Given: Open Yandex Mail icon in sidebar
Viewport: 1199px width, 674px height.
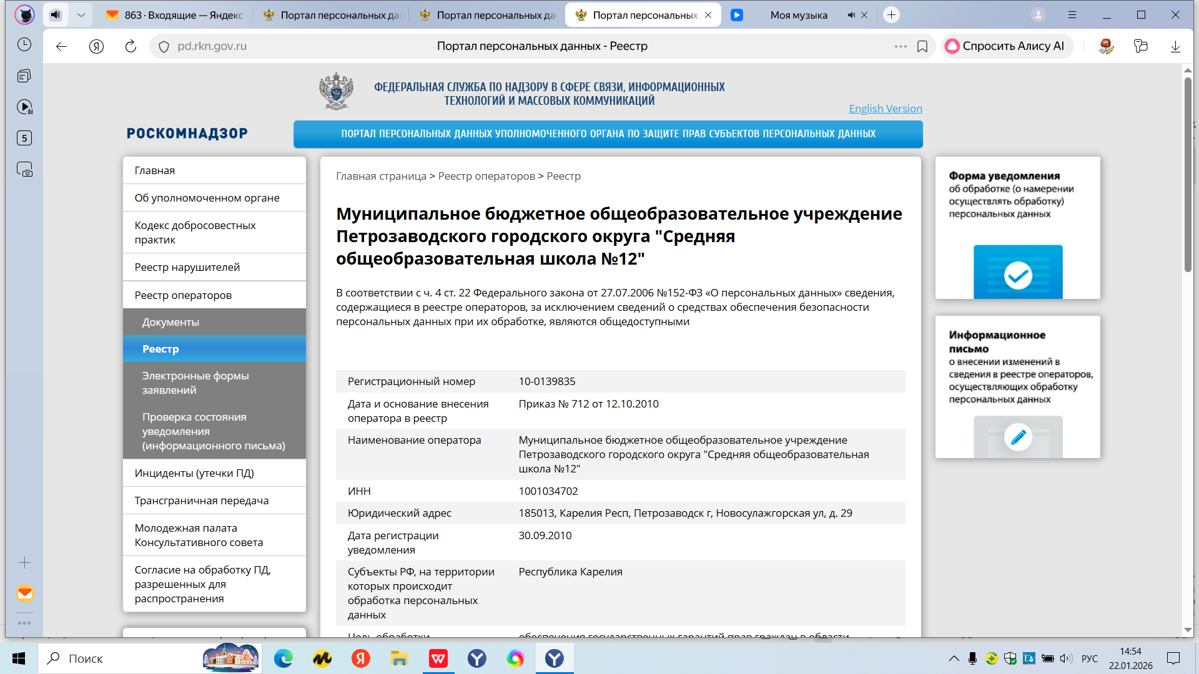Looking at the screenshot, I should click(x=25, y=593).
